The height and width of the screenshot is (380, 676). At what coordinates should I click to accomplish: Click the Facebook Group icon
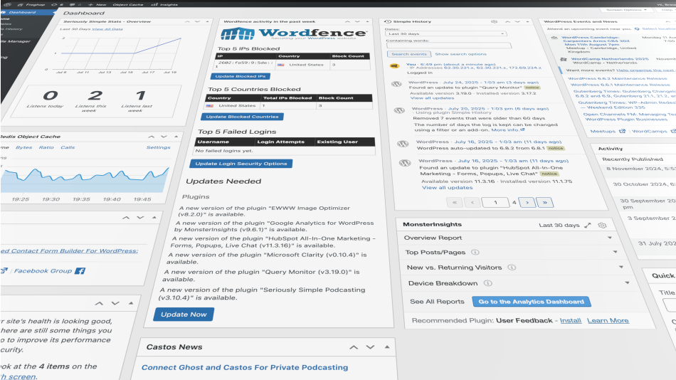(x=80, y=271)
